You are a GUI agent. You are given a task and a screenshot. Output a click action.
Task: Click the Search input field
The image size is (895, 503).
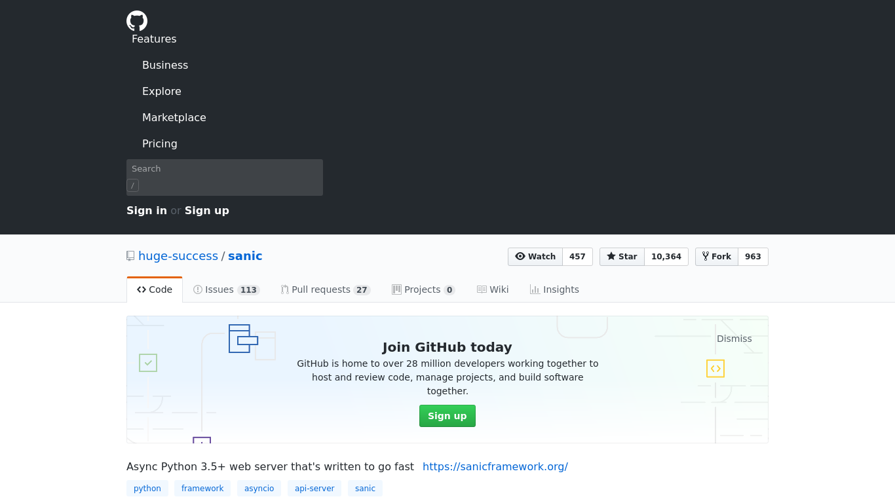[x=224, y=177]
